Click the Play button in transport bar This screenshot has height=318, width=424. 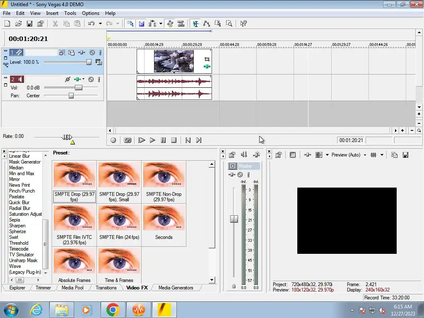click(x=152, y=140)
